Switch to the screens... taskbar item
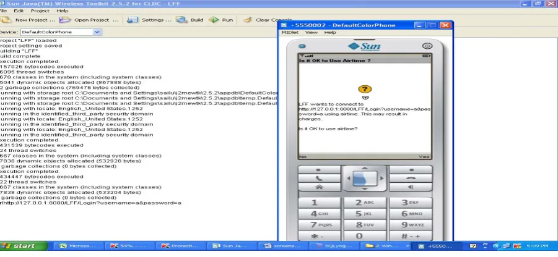Viewport: 558px width, 257px height. pyautogui.click(x=282, y=246)
